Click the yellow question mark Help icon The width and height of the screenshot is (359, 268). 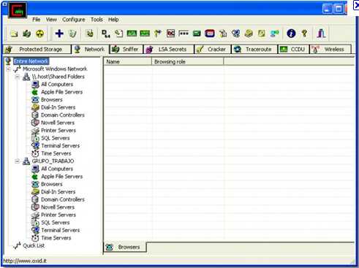coord(304,34)
